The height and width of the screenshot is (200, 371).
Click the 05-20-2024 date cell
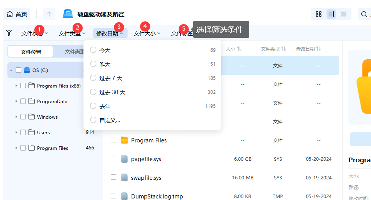tap(319, 159)
